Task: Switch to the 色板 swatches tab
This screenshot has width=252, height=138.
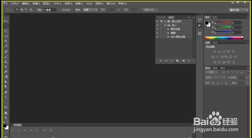Action: click(x=215, y=17)
